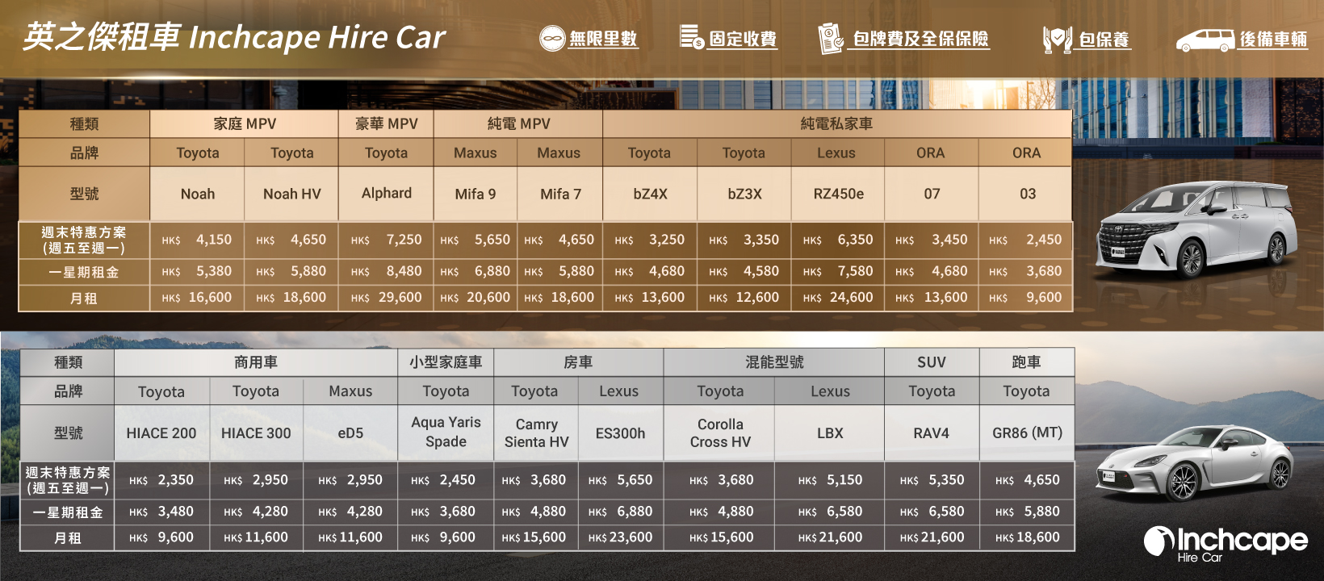Open the 後備車輛 link
This screenshot has height=581, width=1324.
pos(1273,39)
